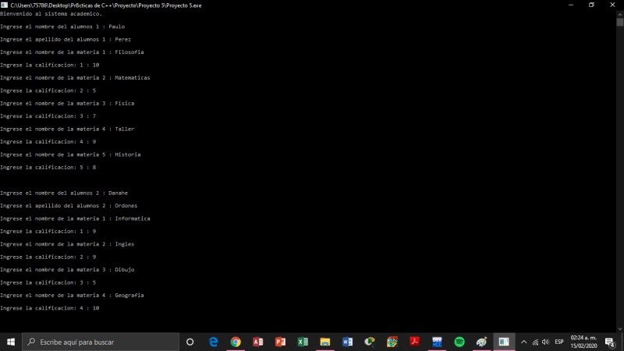Image resolution: width=624 pixels, height=351 pixels.
Task: Open the Wi-Fi network flyout
Action: (535, 342)
